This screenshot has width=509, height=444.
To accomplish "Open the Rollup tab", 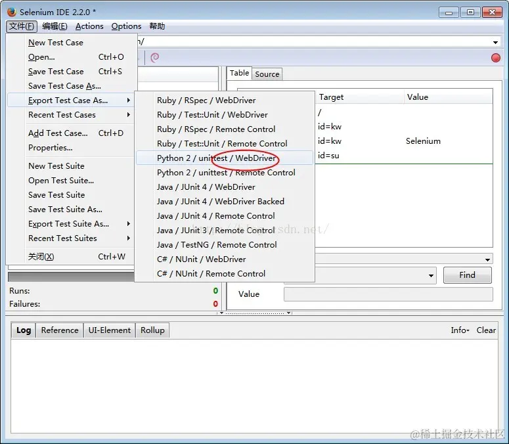I will point(152,330).
